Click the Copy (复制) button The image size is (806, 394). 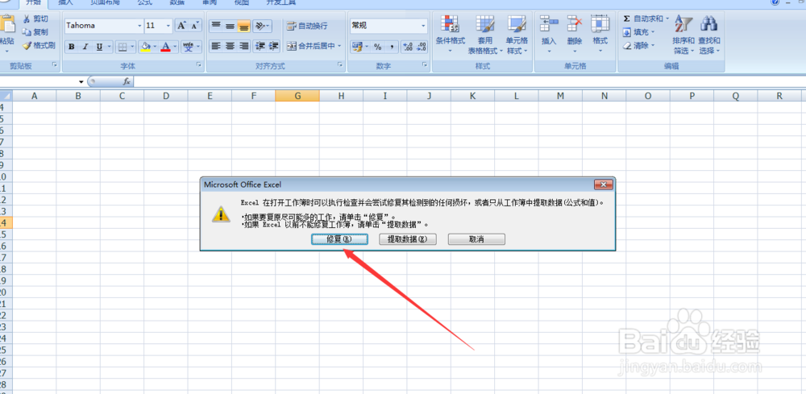[36, 32]
